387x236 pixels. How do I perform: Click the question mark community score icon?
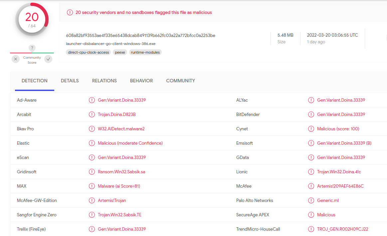tap(32, 48)
